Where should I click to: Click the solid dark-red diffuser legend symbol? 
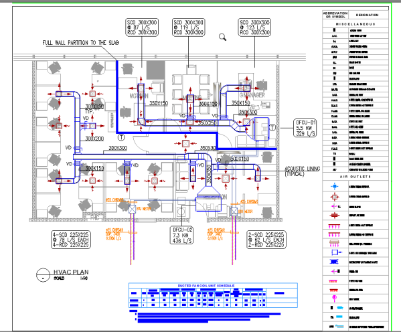pyautogui.click(x=334, y=216)
